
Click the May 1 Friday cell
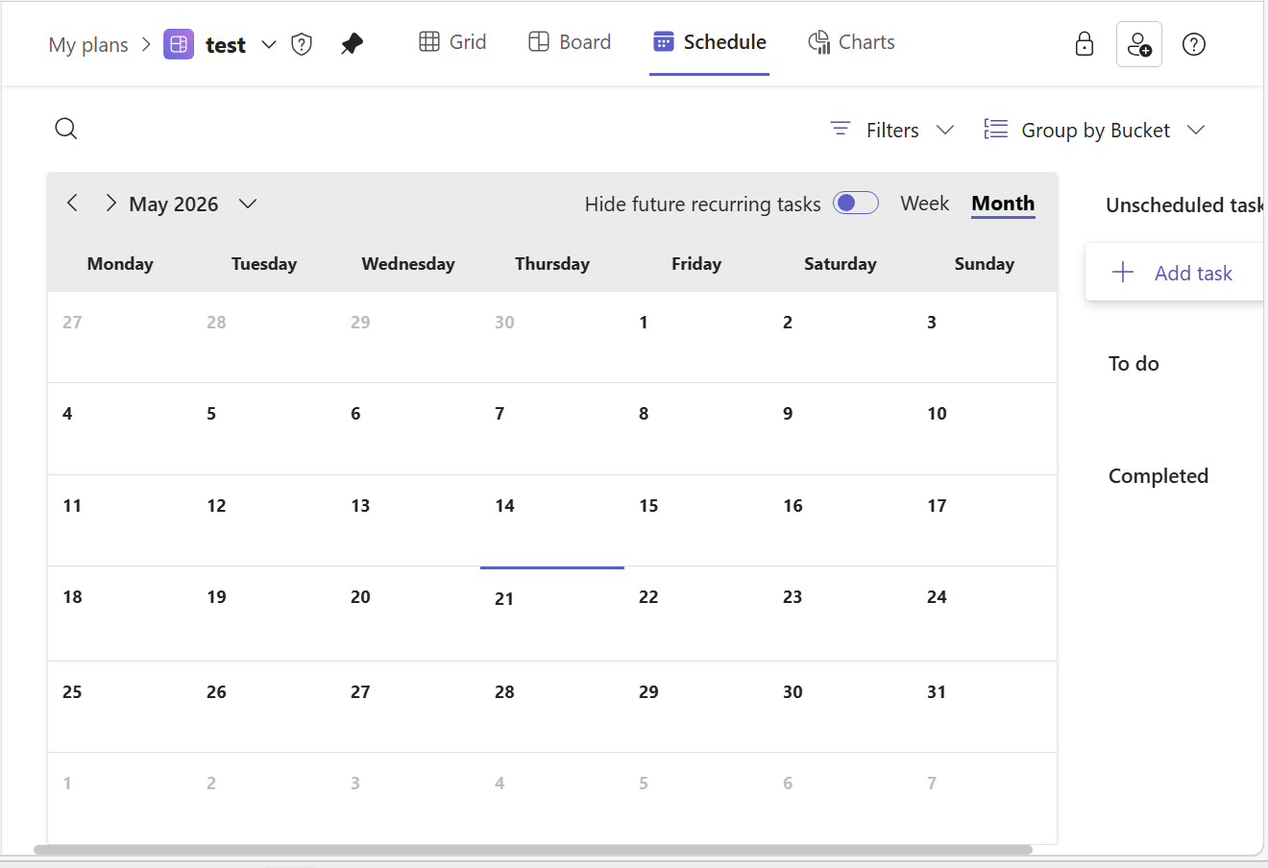[696, 337]
